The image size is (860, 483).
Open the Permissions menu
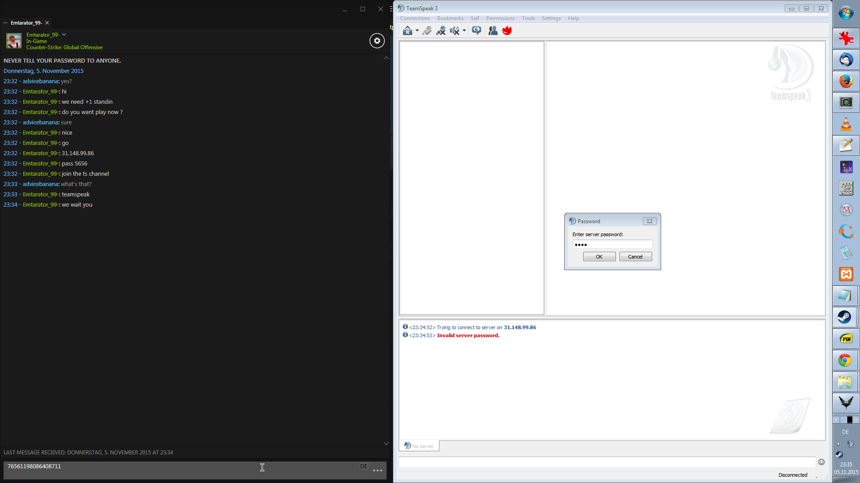tap(500, 18)
